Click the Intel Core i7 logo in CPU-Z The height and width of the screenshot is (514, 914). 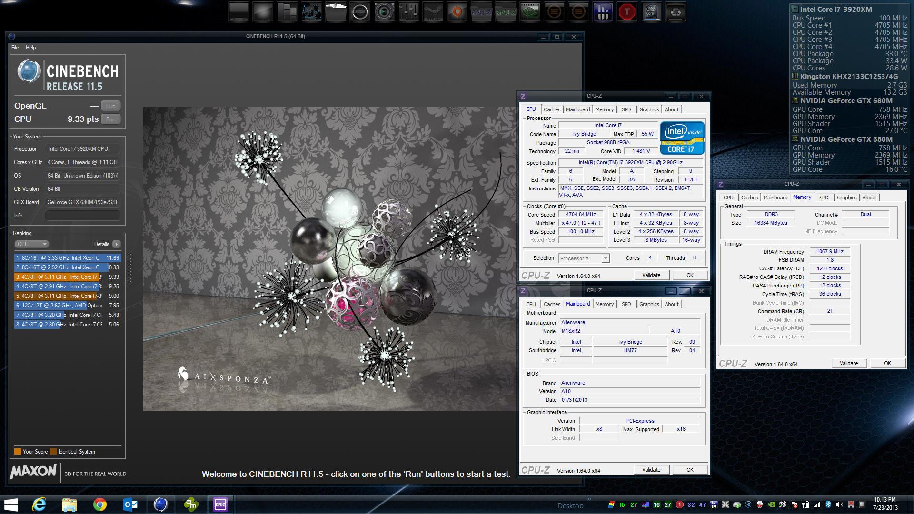682,138
